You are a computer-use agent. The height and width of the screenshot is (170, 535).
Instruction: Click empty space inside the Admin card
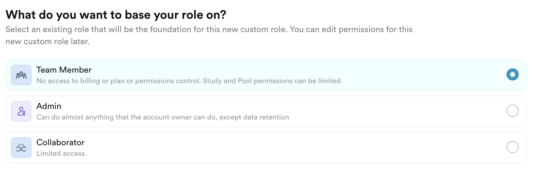coord(394,111)
